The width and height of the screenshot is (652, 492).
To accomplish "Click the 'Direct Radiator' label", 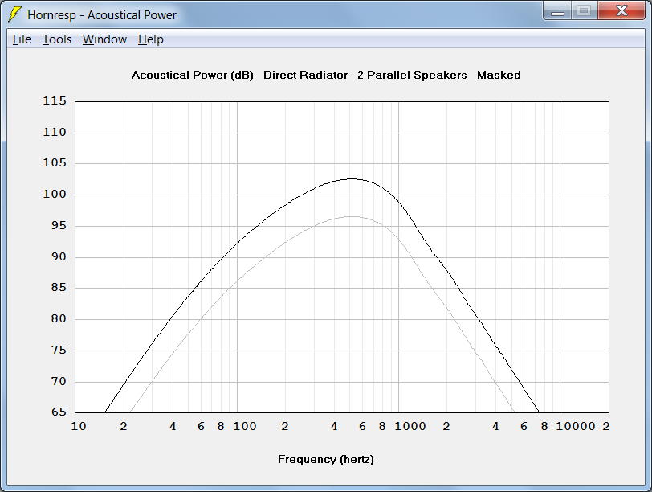I will click(305, 75).
